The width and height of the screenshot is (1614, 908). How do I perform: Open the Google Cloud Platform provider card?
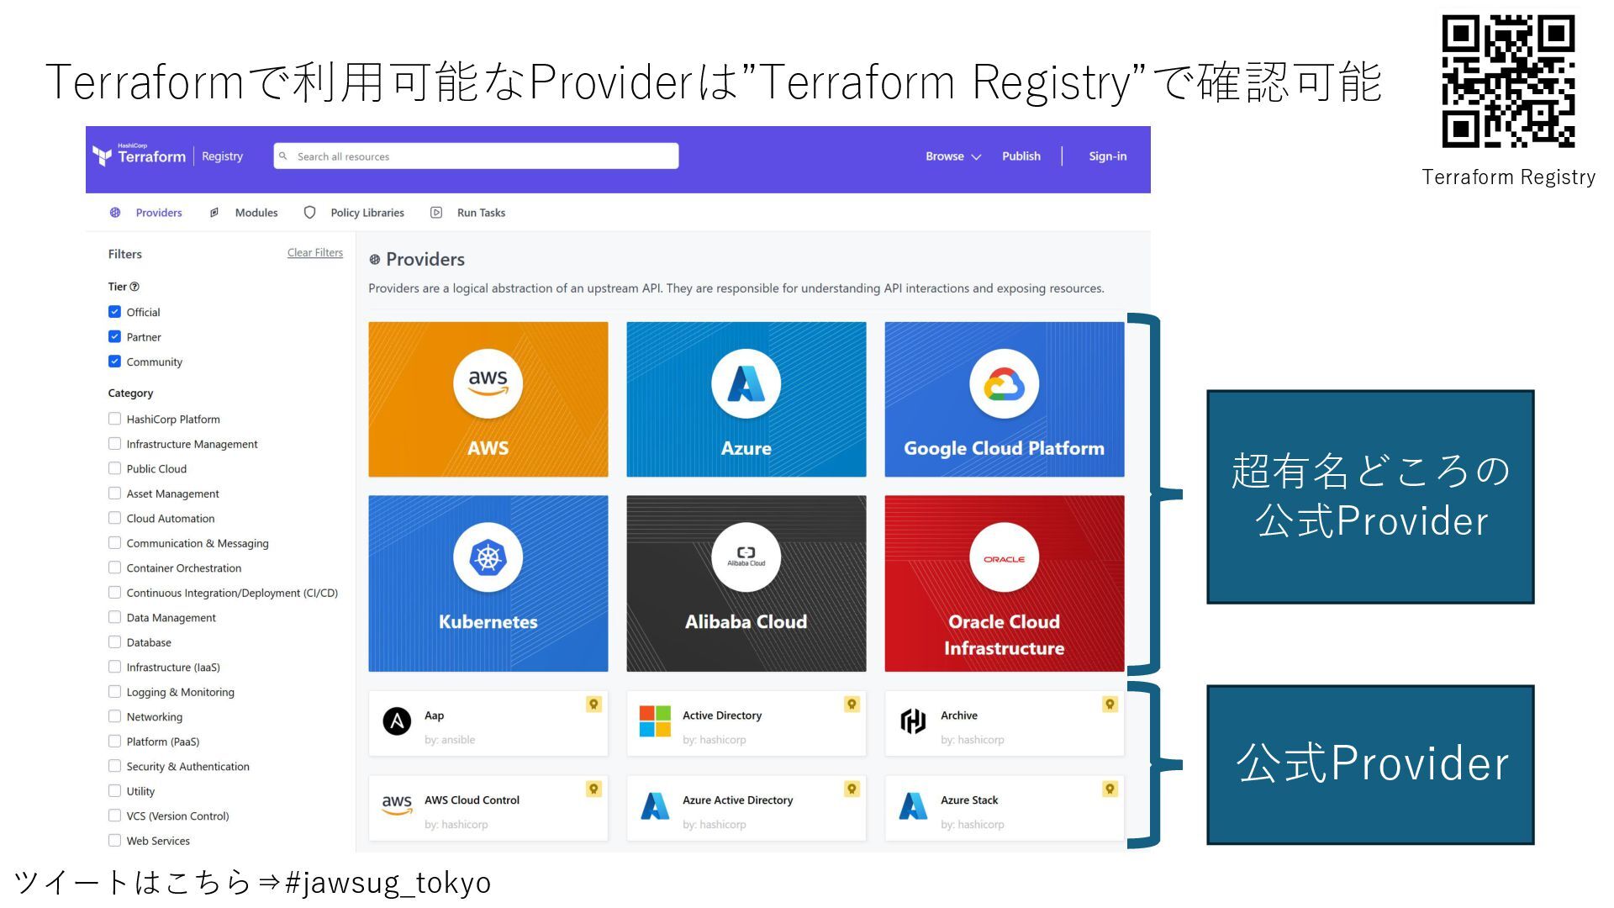point(1005,399)
